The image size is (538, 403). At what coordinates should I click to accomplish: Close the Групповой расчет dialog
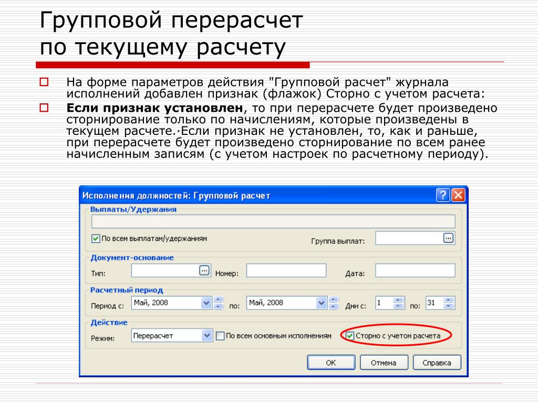tap(458, 195)
